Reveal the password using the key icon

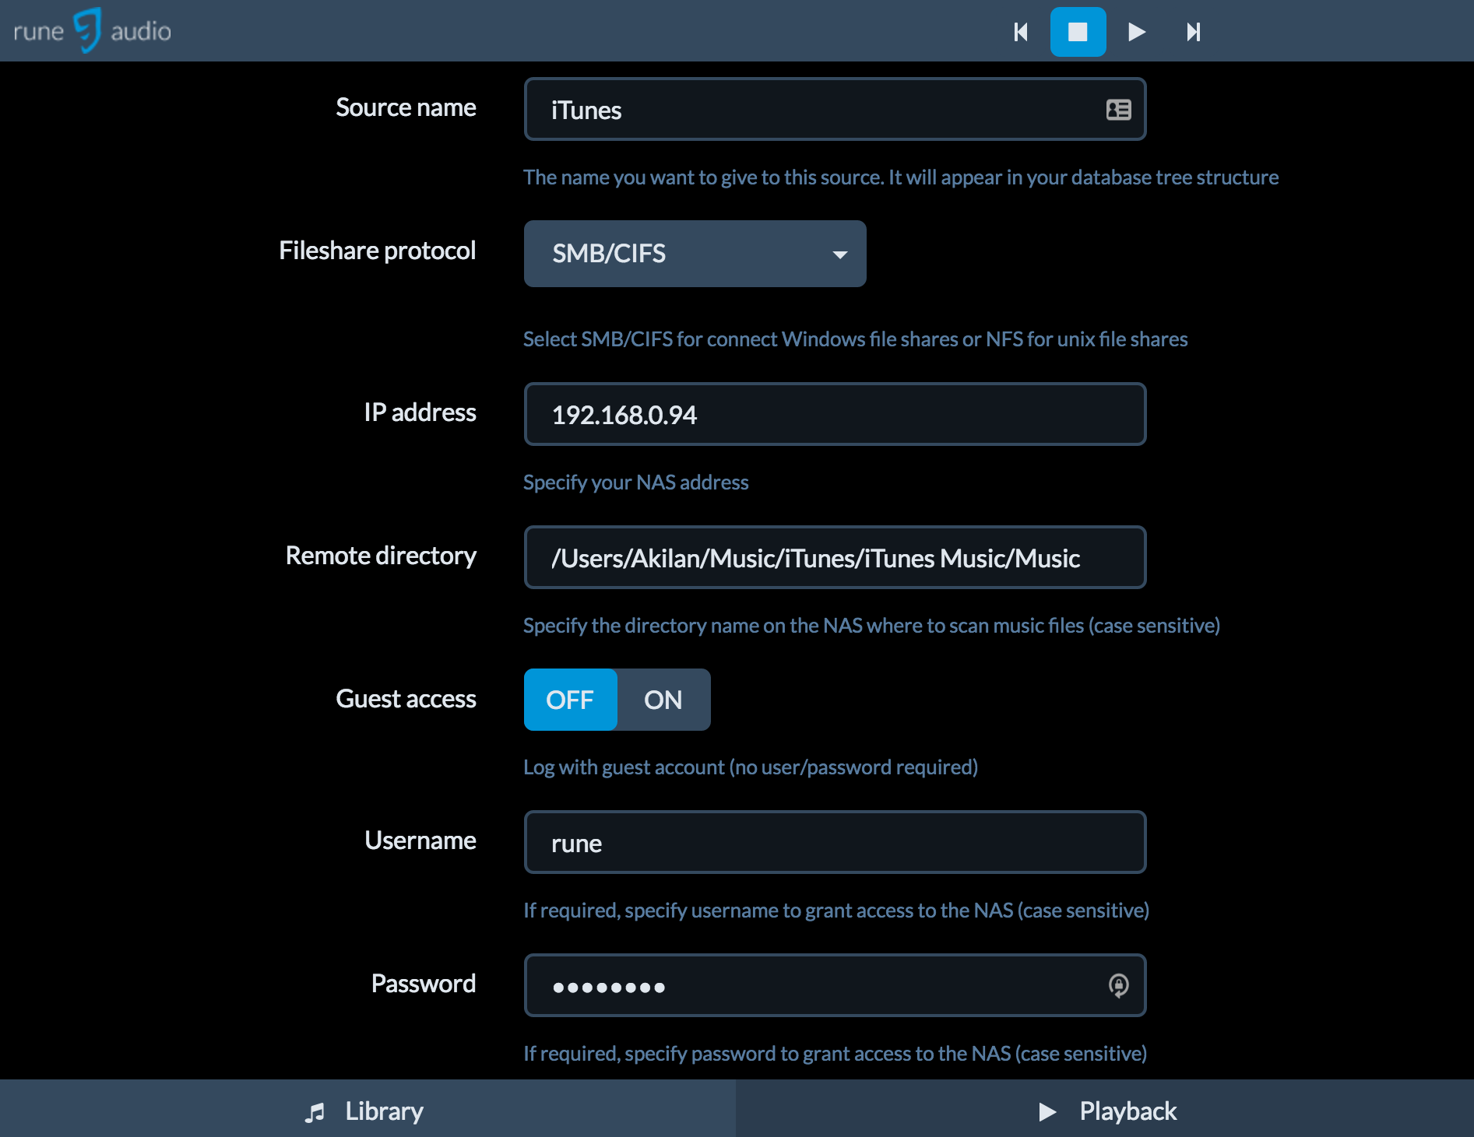point(1118,986)
